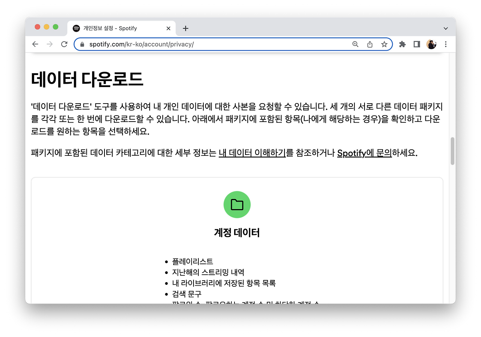Click the Spotify favicon in the tab
The height and width of the screenshot is (337, 481).
(x=77, y=28)
